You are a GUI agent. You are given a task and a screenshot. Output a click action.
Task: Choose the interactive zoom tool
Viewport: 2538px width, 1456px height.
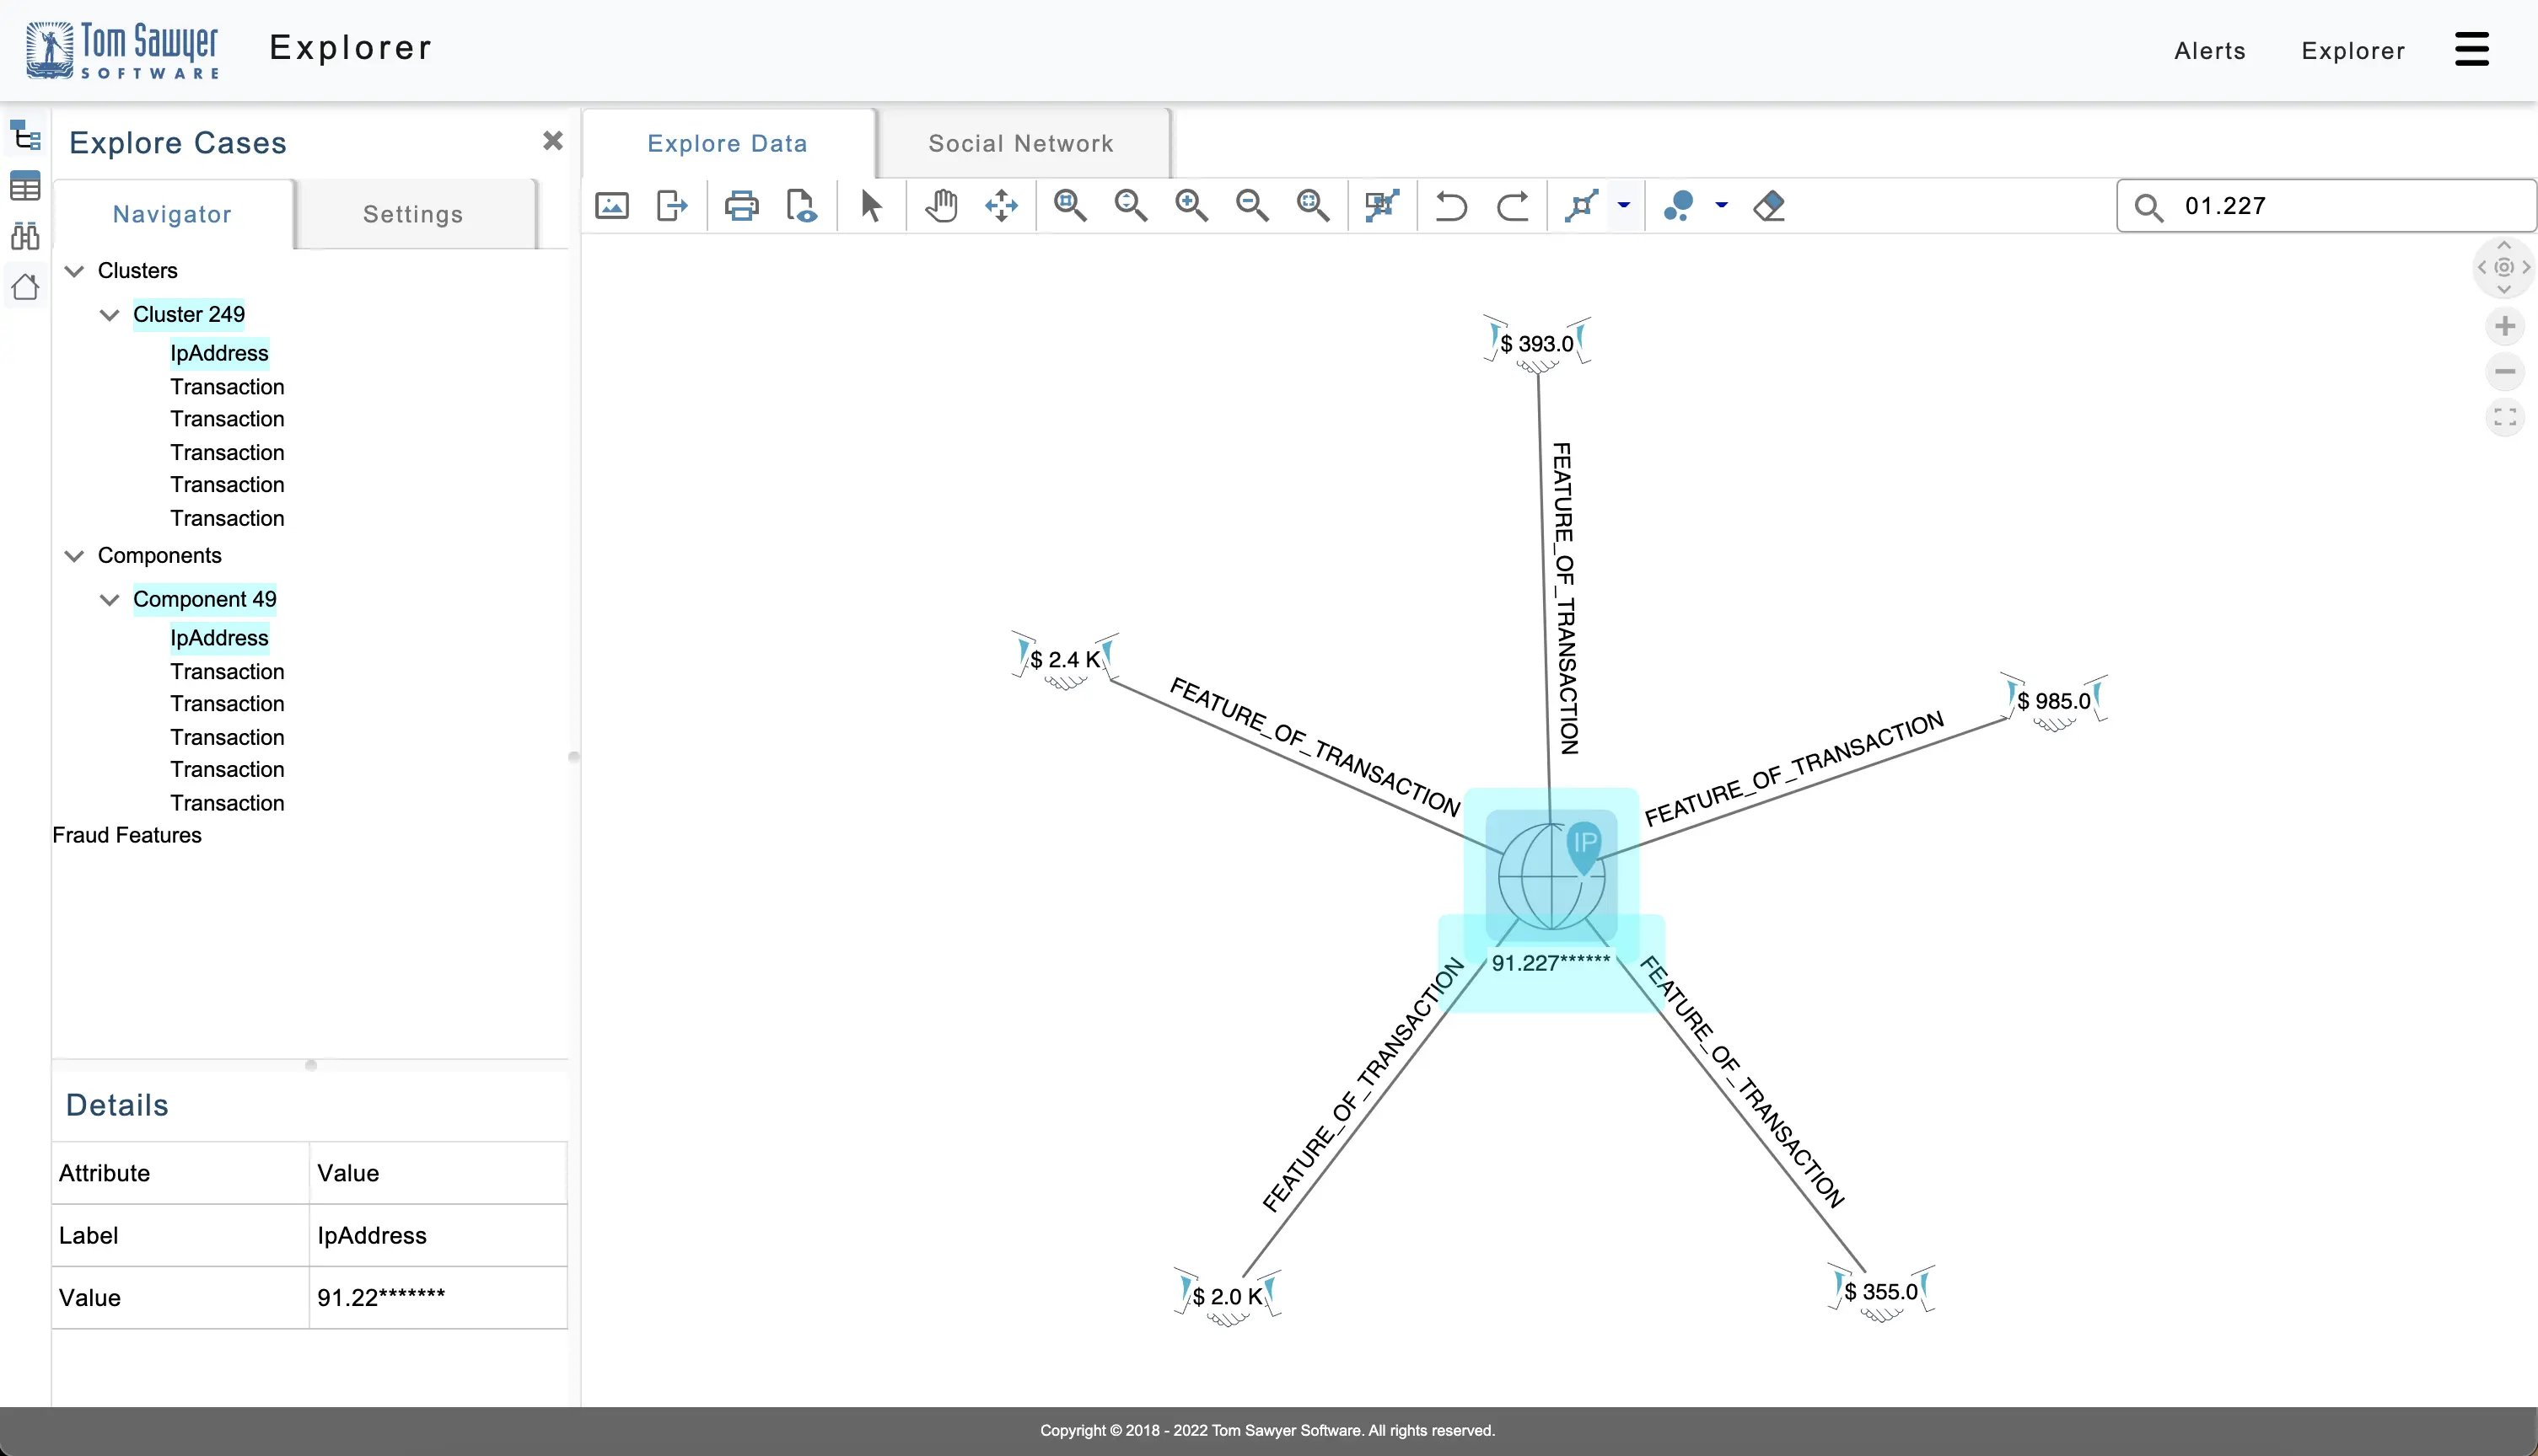tap(1132, 206)
